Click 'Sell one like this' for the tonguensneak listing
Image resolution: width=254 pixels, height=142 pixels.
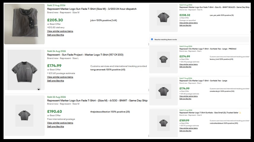pyautogui.click(x=56, y=81)
